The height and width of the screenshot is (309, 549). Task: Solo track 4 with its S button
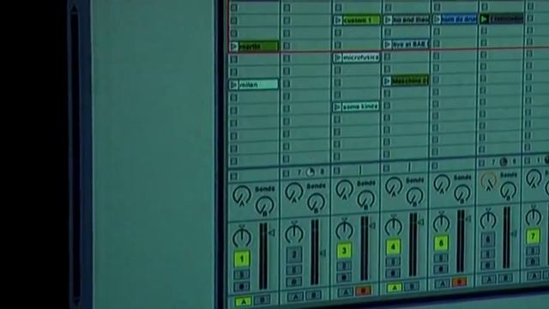point(393,263)
